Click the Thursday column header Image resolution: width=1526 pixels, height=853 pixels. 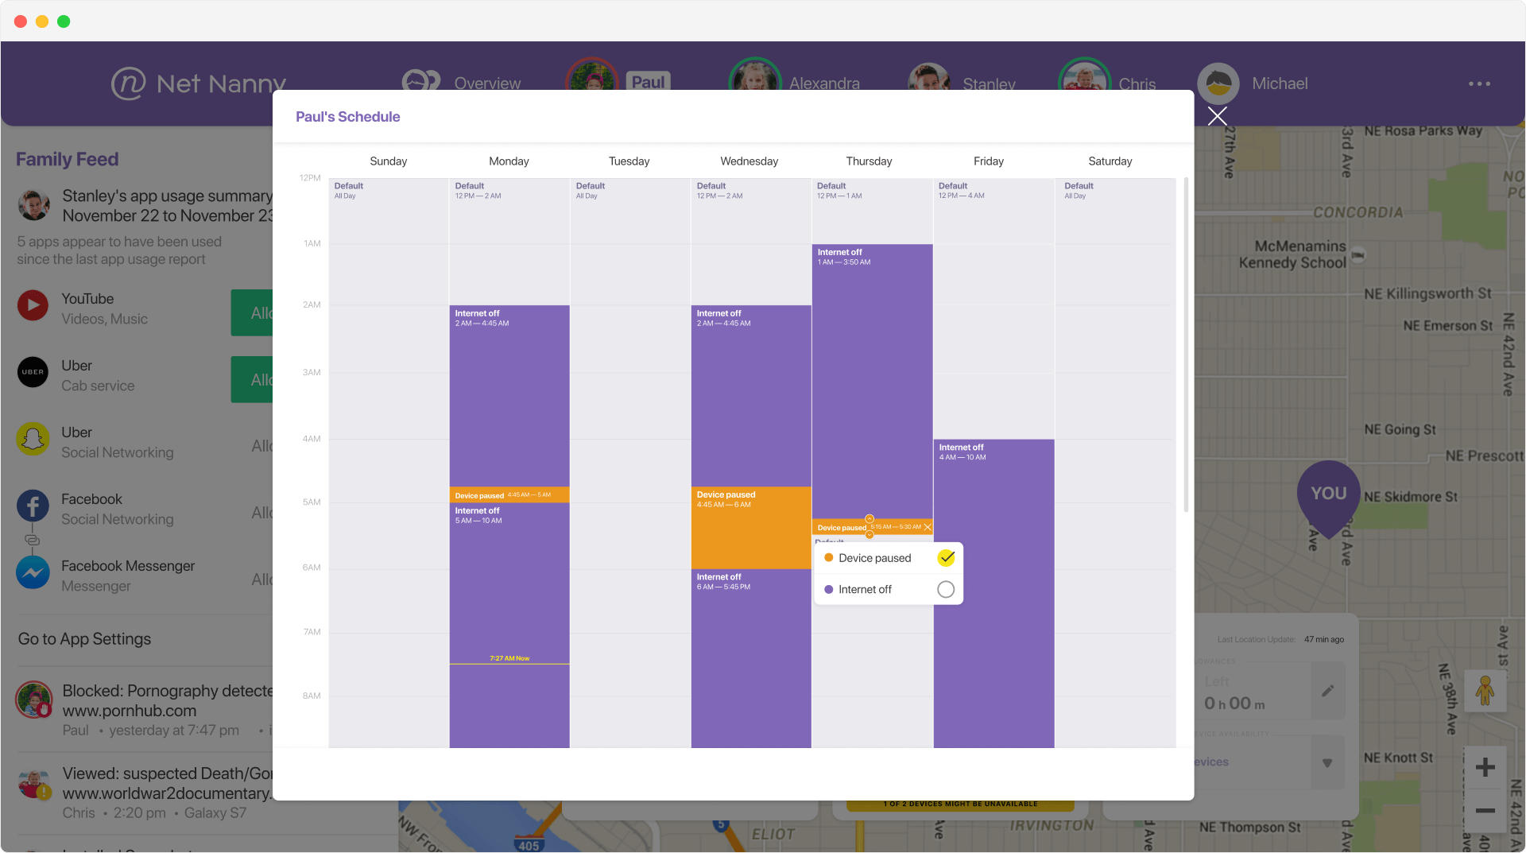[x=869, y=161]
